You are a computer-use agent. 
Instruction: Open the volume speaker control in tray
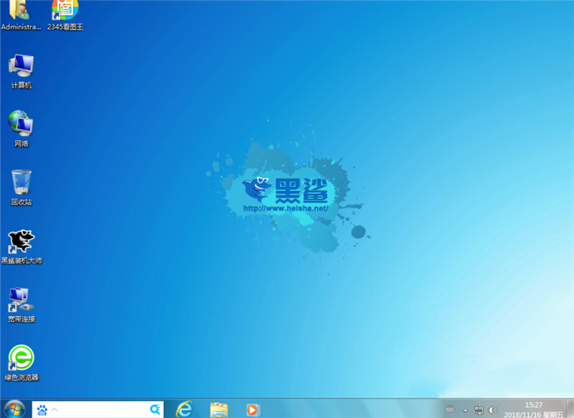point(492,409)
